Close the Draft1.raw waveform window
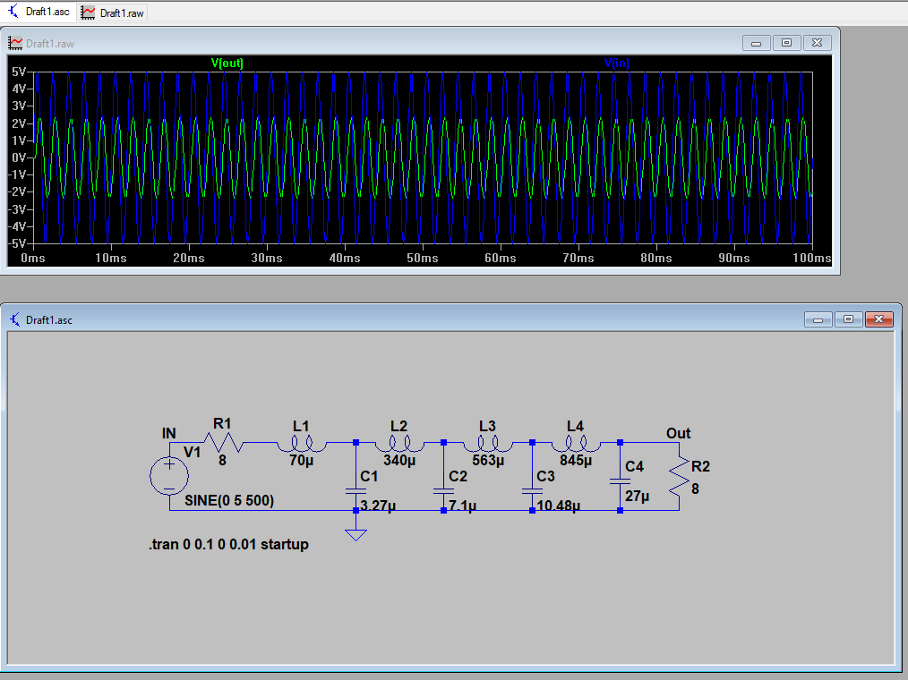 tap(817, 43)
